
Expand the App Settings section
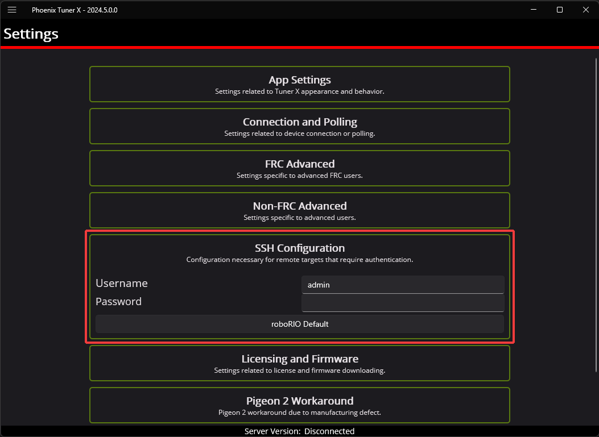pos(299,84)
